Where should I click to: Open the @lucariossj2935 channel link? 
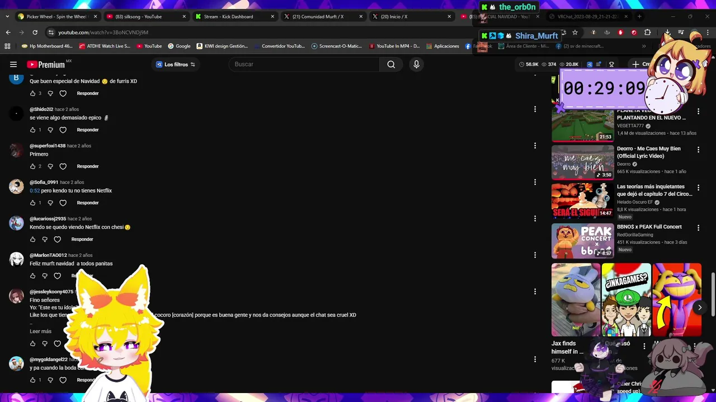point(48,219)
